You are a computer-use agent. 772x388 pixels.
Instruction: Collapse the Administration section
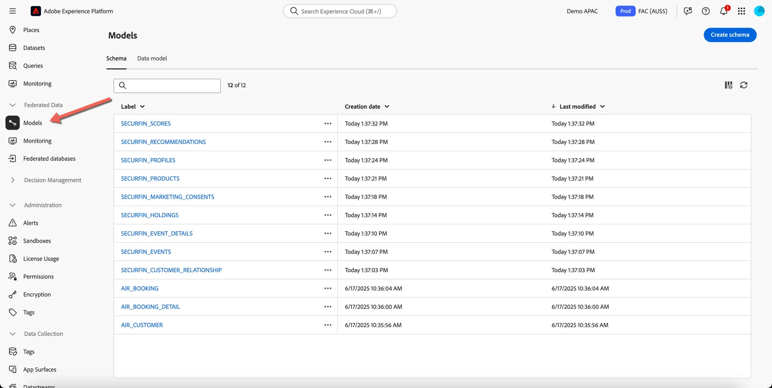tap(13, 205)
